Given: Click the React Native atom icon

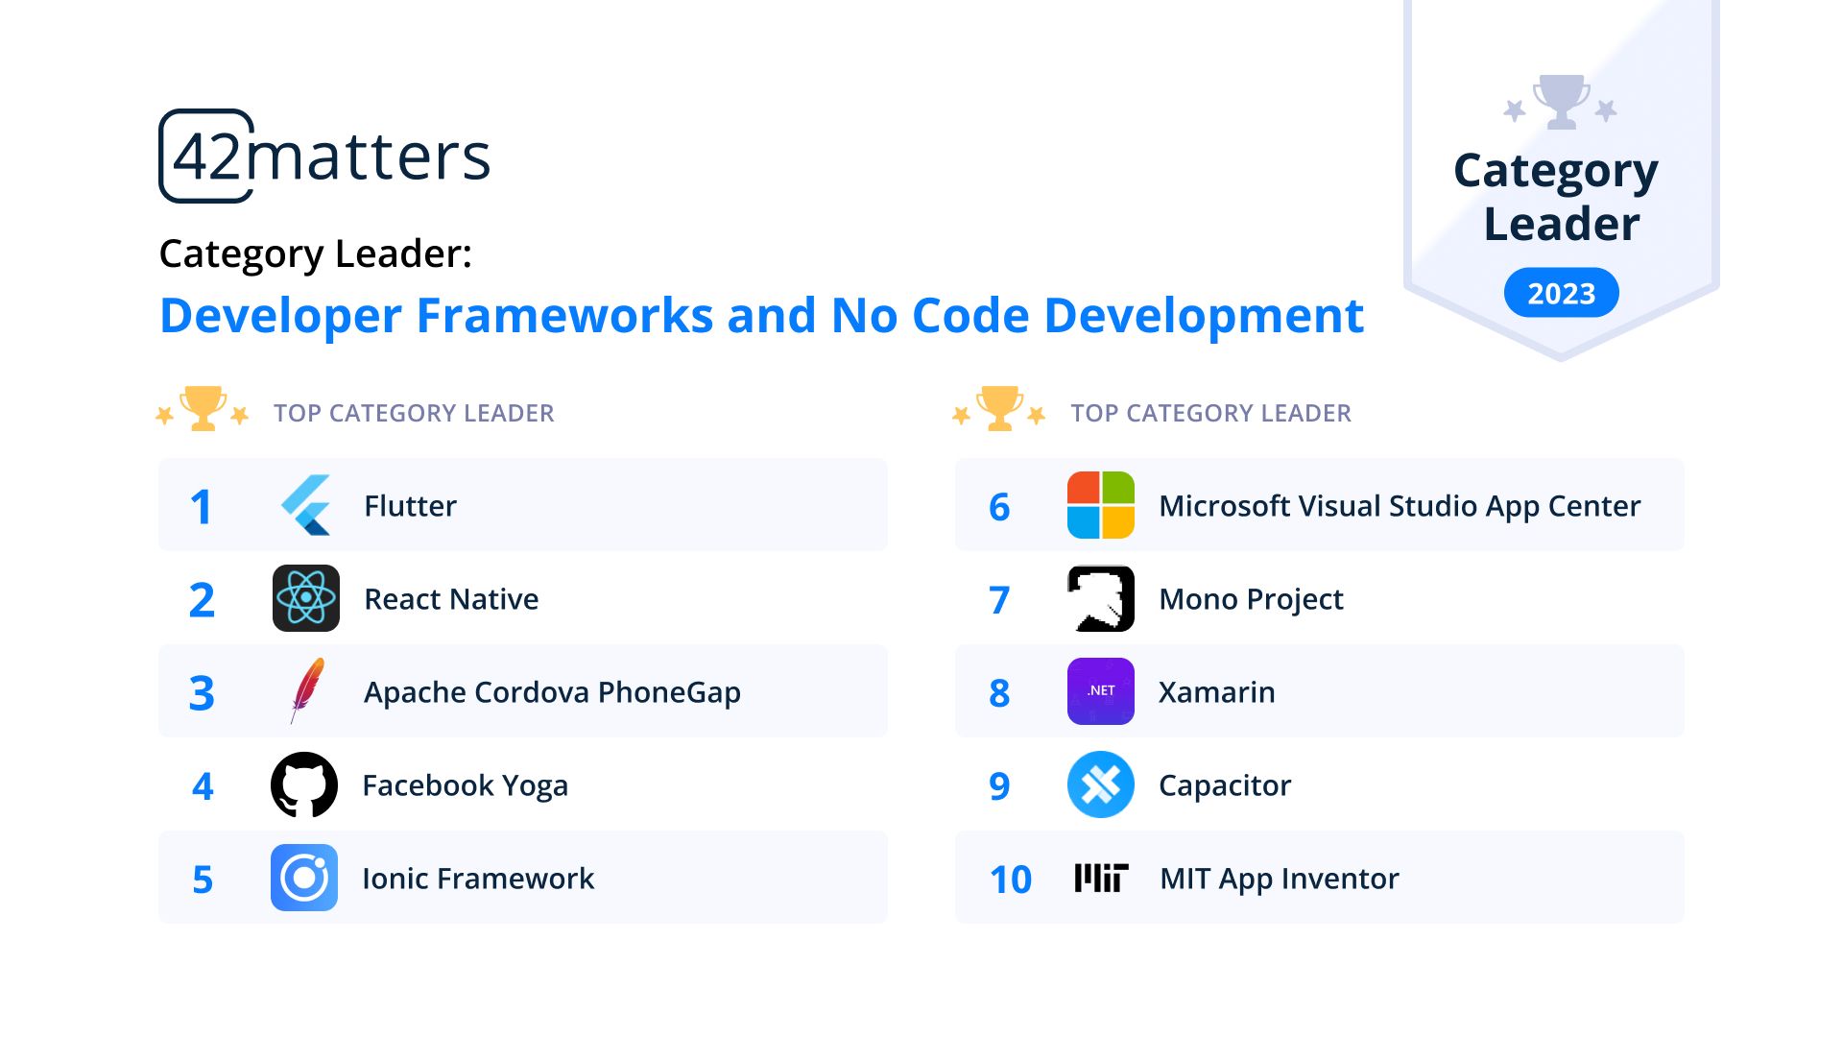Looking at the screenshot, I should point(305,598).
